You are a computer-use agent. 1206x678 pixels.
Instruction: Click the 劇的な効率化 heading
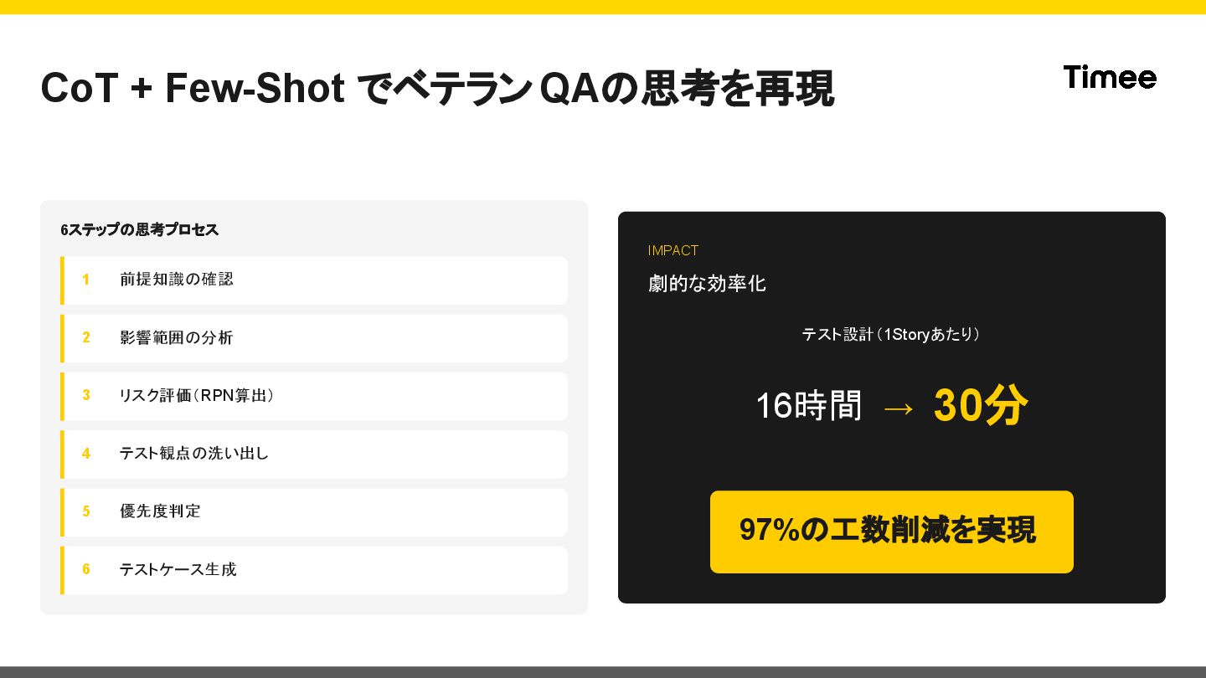[707, 284]
